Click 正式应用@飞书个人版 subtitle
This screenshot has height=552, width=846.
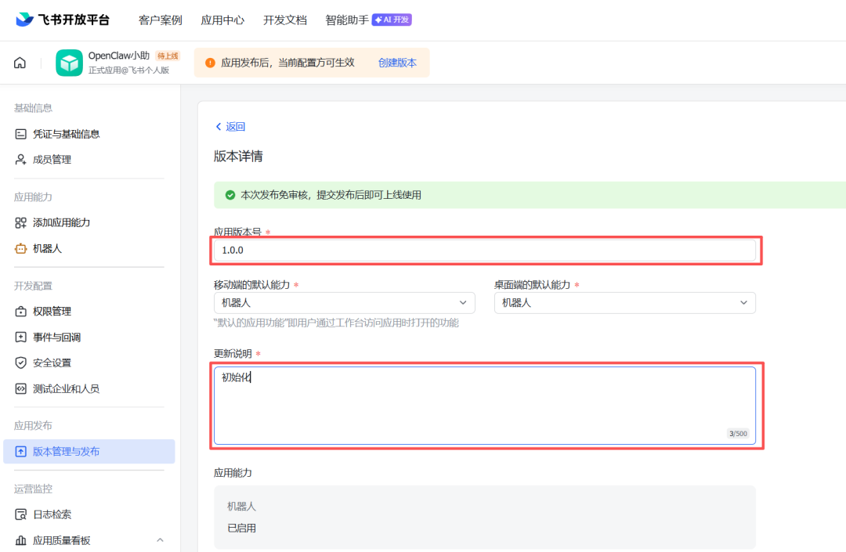pyautogui.click(x=129, y=70)
